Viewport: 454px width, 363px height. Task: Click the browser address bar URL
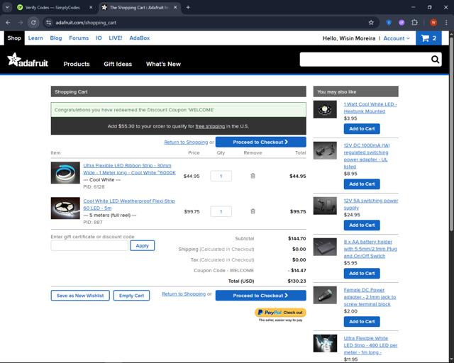[x=86, y=23]
